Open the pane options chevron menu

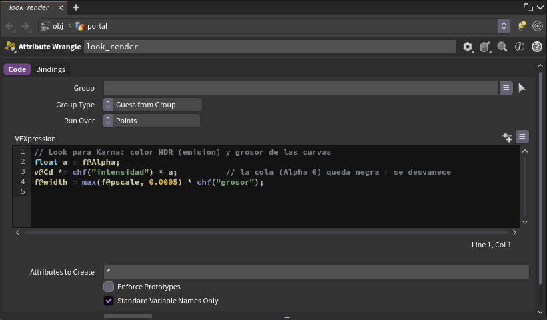[x=540, y=7]
